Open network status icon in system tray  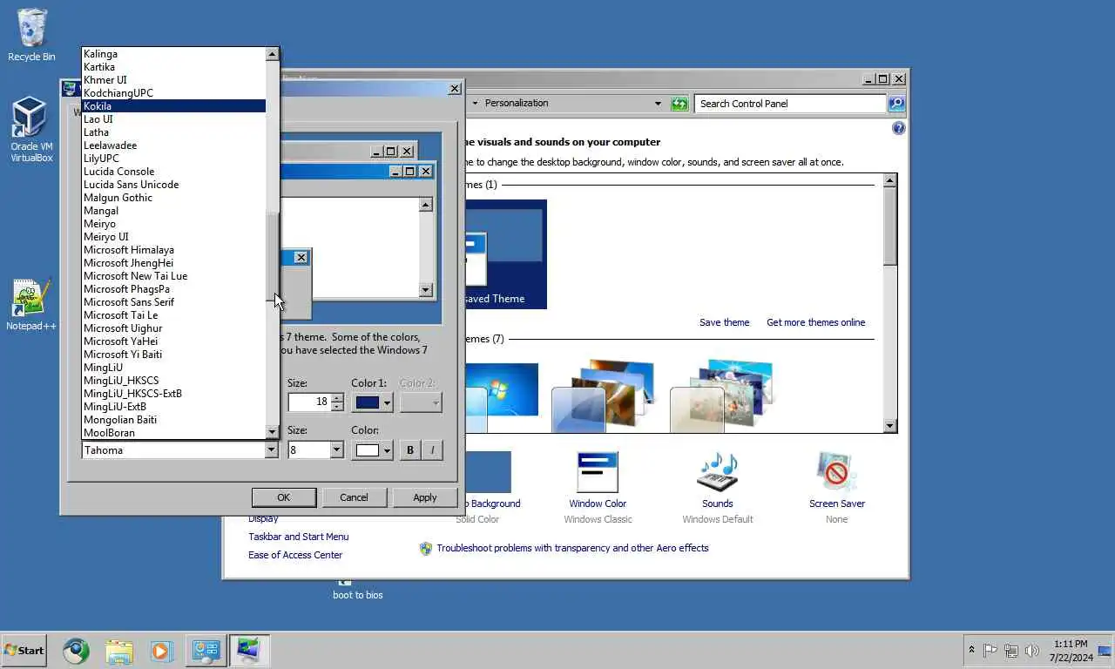(x=1011, y=650)
